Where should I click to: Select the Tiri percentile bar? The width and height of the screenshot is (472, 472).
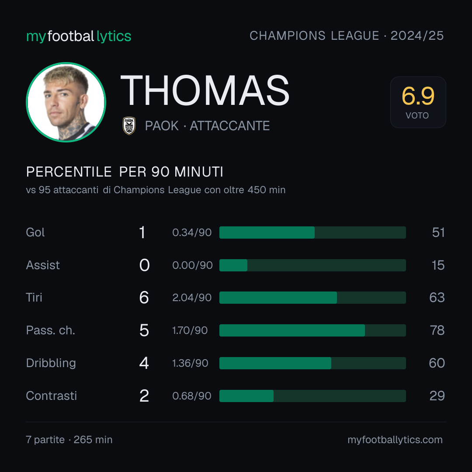312,298
